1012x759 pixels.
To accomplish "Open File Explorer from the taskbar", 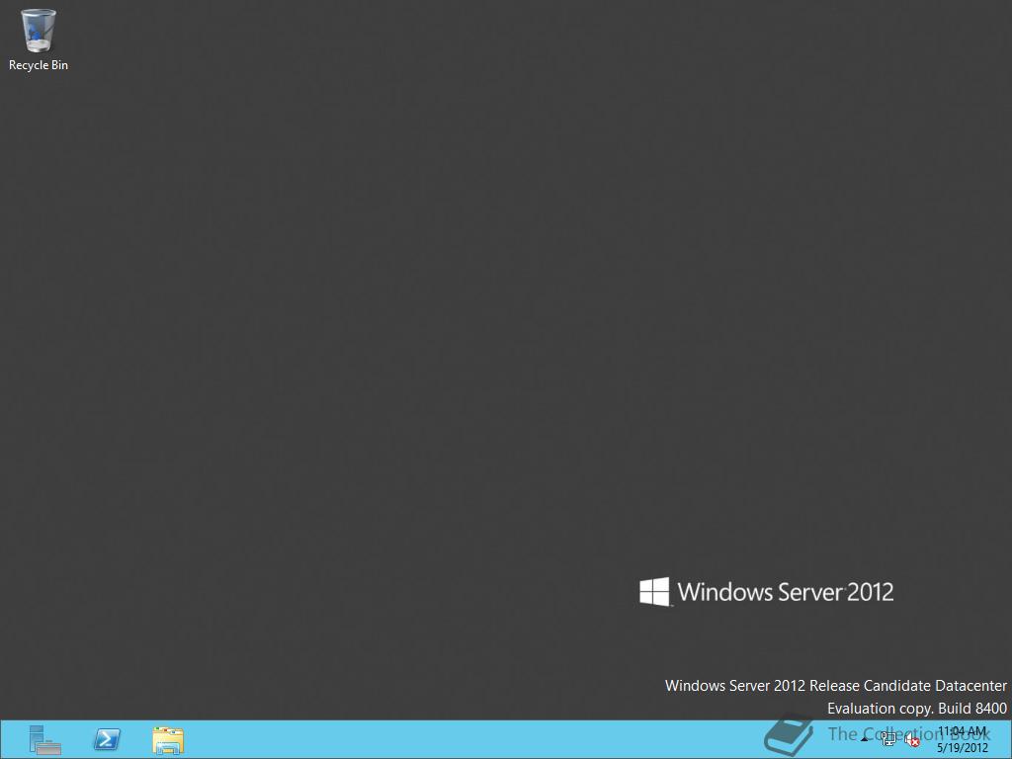I will (168, 740).
